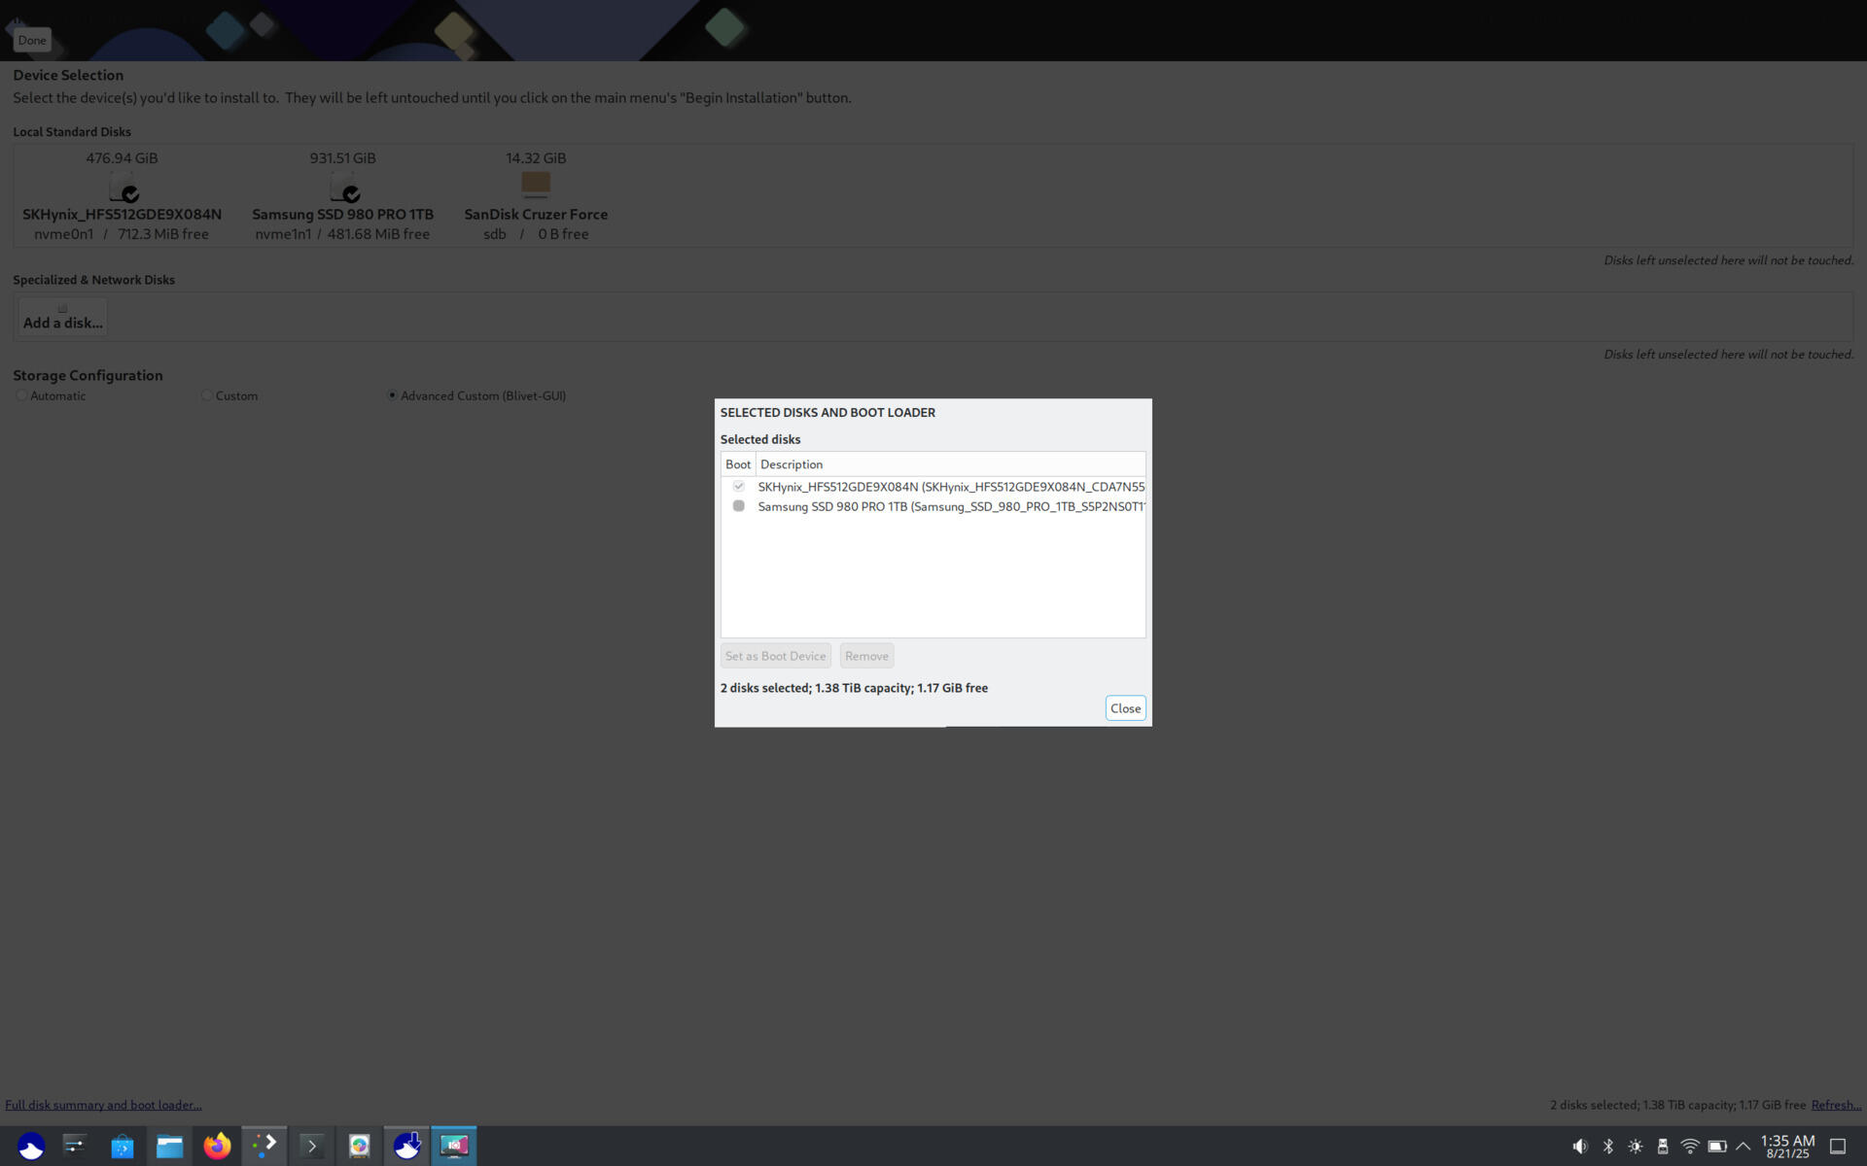This screenshot has width=1867, height=1166.
Task: Open Full disk summary and boot loader link
Action: (103, 1105)
